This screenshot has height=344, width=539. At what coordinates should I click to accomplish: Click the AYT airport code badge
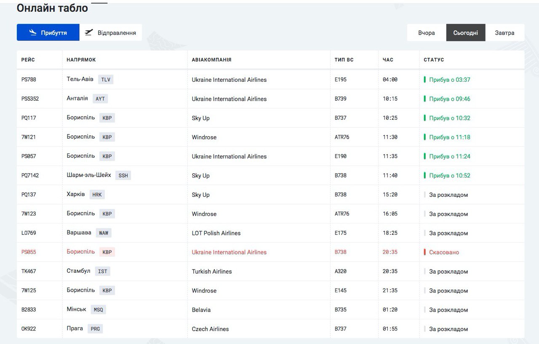coord(100,99)
